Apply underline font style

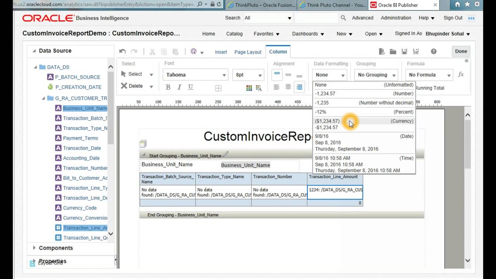190,87
